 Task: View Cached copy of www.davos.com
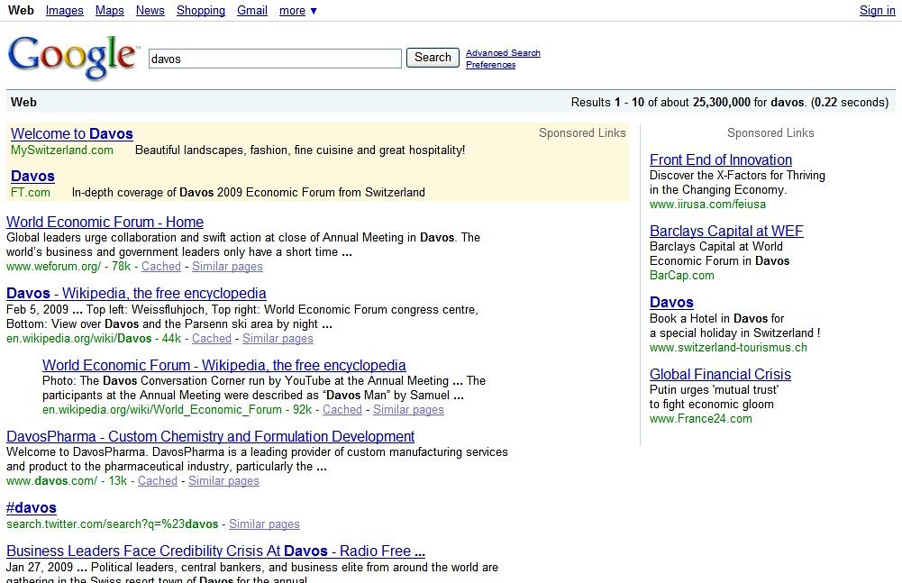click(x=158, y=481)
